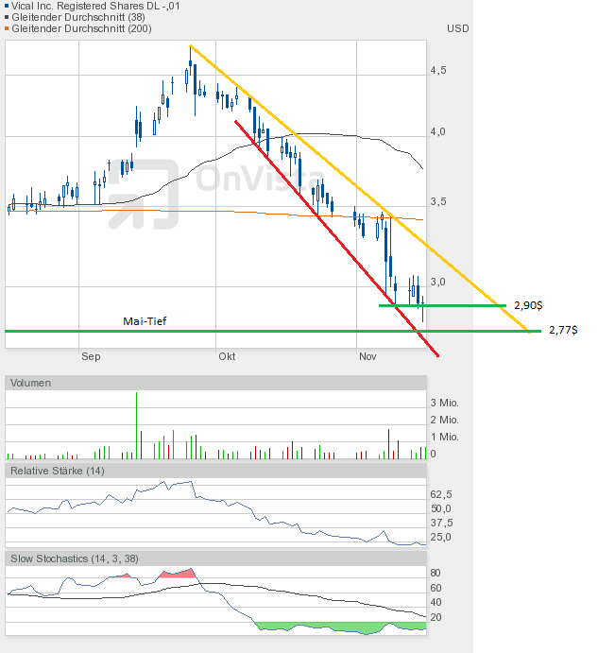
Task: Open the Volumen panel header
Action: [32, 383]
